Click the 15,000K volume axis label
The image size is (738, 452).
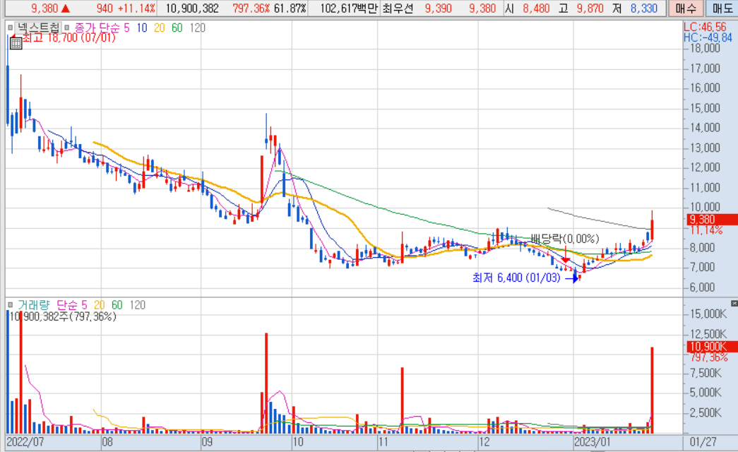coord(708,314)
